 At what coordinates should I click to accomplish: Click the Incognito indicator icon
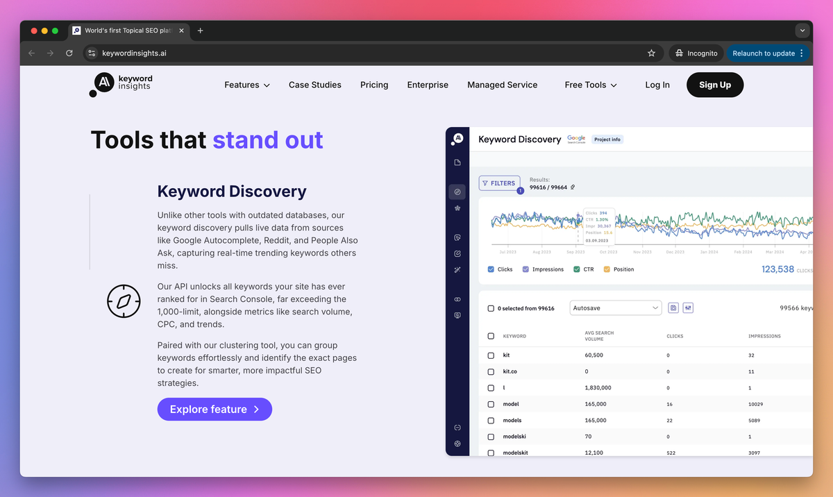(x=679, y=53)
